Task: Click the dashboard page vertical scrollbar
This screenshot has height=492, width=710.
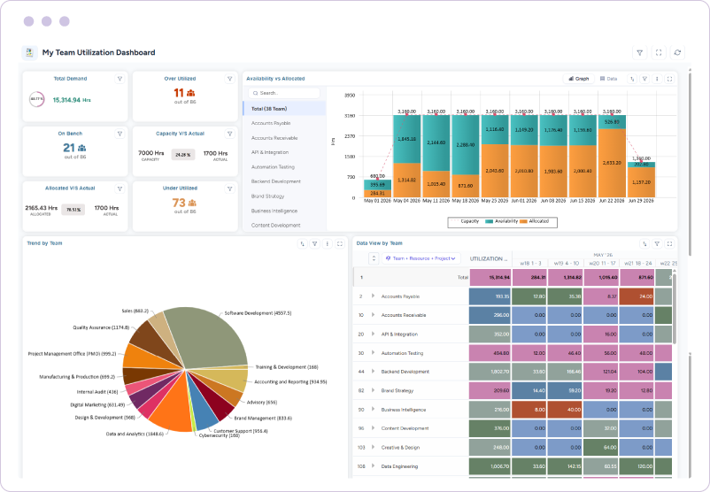Action: [690, 163]
